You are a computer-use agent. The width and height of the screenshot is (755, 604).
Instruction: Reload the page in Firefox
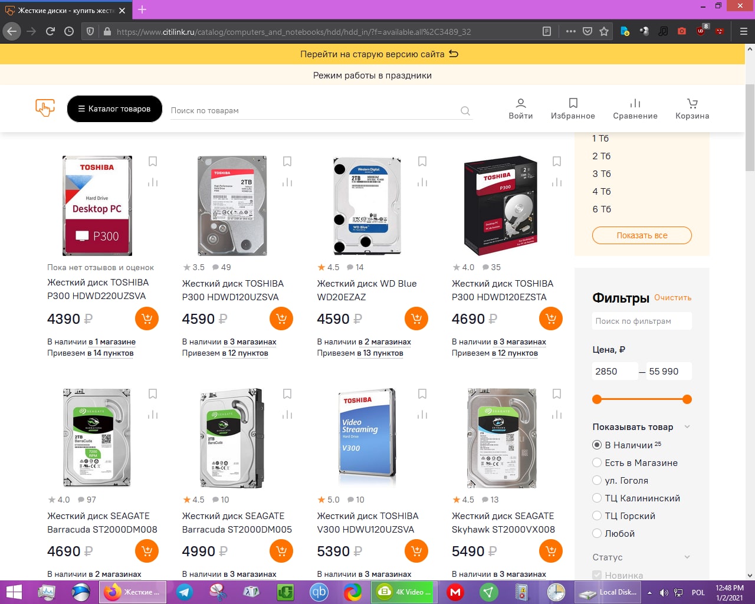pyautogui.click(x=50, y=31)
